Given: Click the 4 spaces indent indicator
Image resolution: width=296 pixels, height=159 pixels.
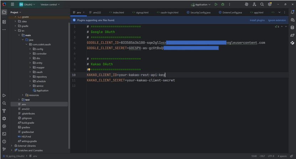Looking at the screenshot, I should [x=282, y=156].
